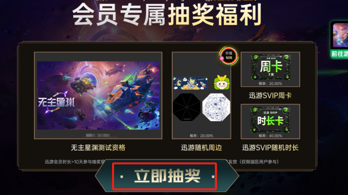
Task: Click the space-themed astronaut banner image
Action: 190,83
